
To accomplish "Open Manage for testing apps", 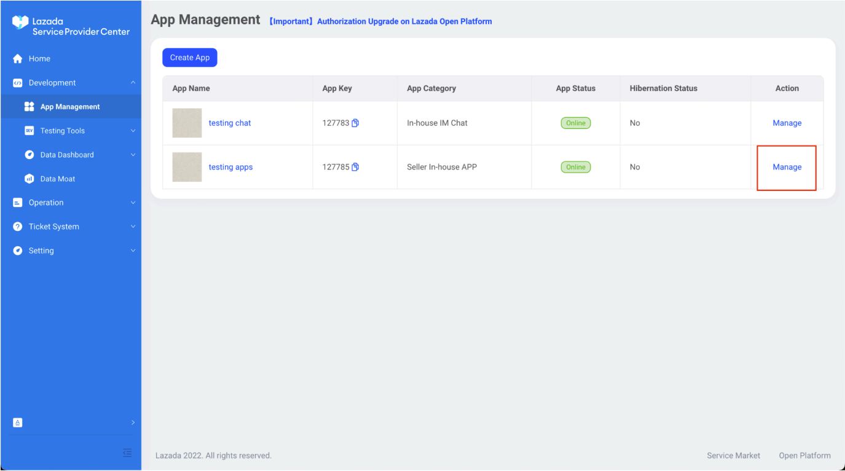I will [x=787, y=167].
